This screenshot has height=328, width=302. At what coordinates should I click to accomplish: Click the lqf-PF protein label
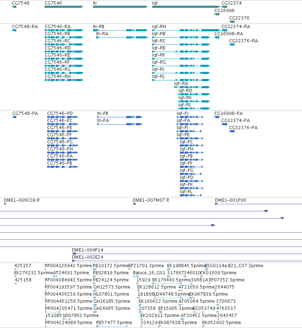(186, 163)
